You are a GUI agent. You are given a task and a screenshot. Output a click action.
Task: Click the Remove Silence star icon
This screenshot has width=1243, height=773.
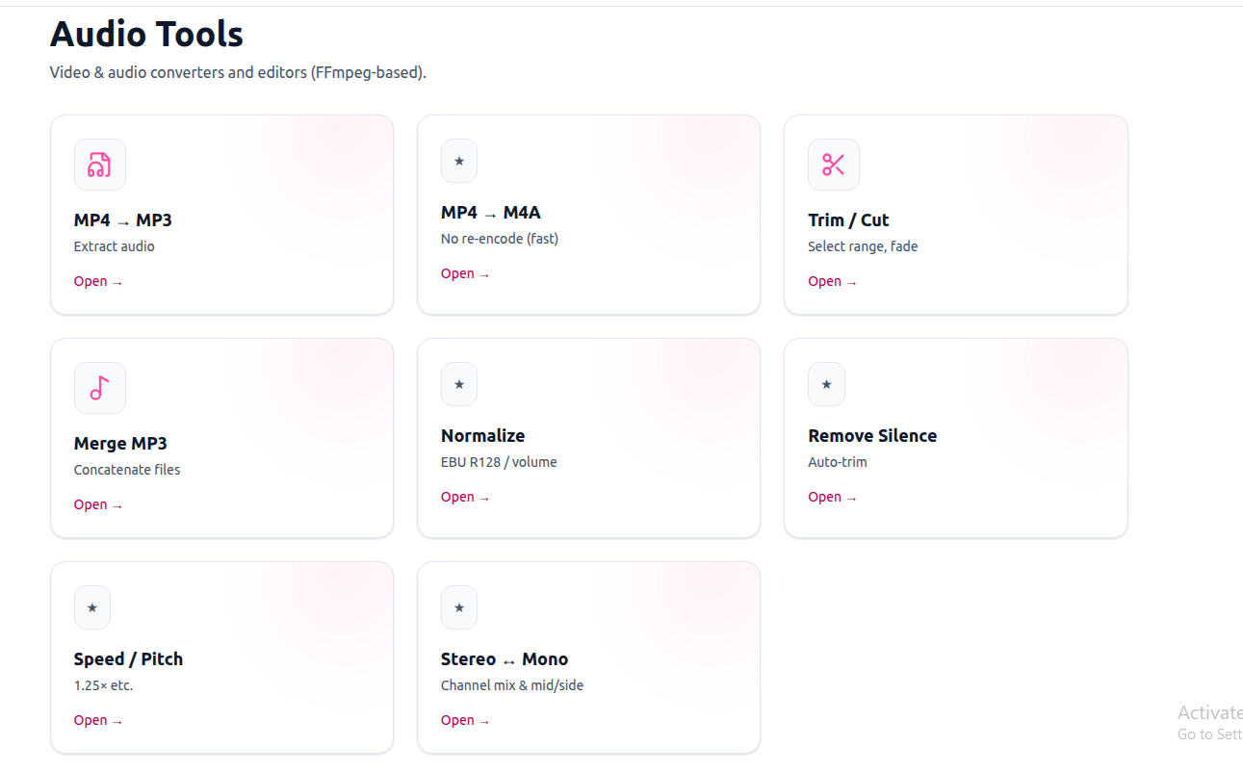click(826, 384)
